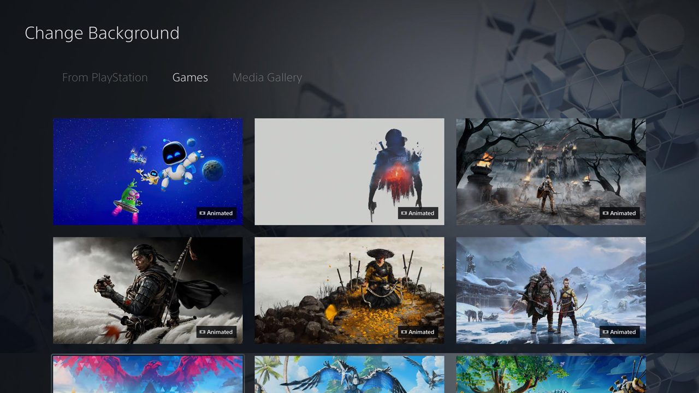This screenshot has height=393, width=699.
Task: Select the green tree canopy background
Action: click(x=551, y=374)
